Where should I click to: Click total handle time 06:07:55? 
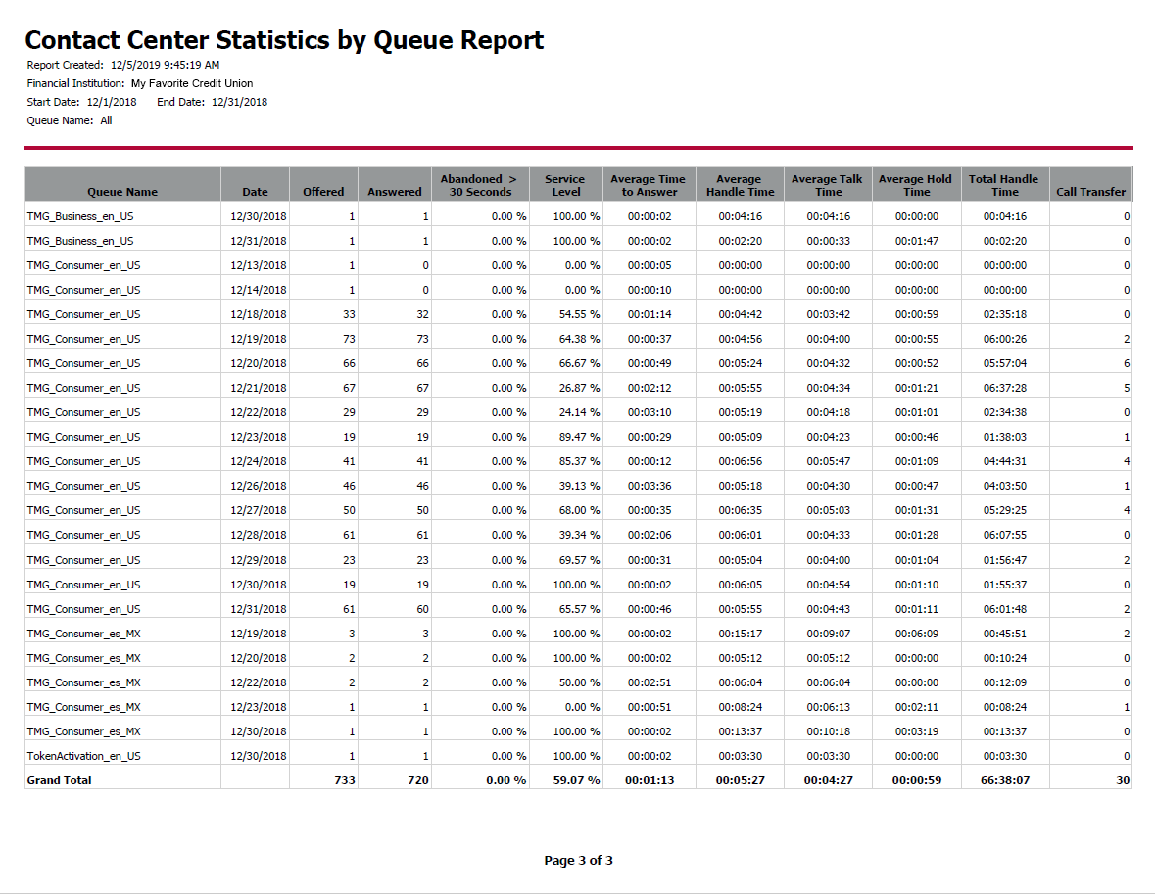(1005, 535)
